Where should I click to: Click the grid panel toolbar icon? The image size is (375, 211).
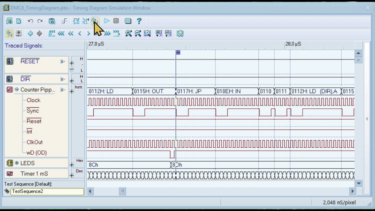tap(128, 21)
